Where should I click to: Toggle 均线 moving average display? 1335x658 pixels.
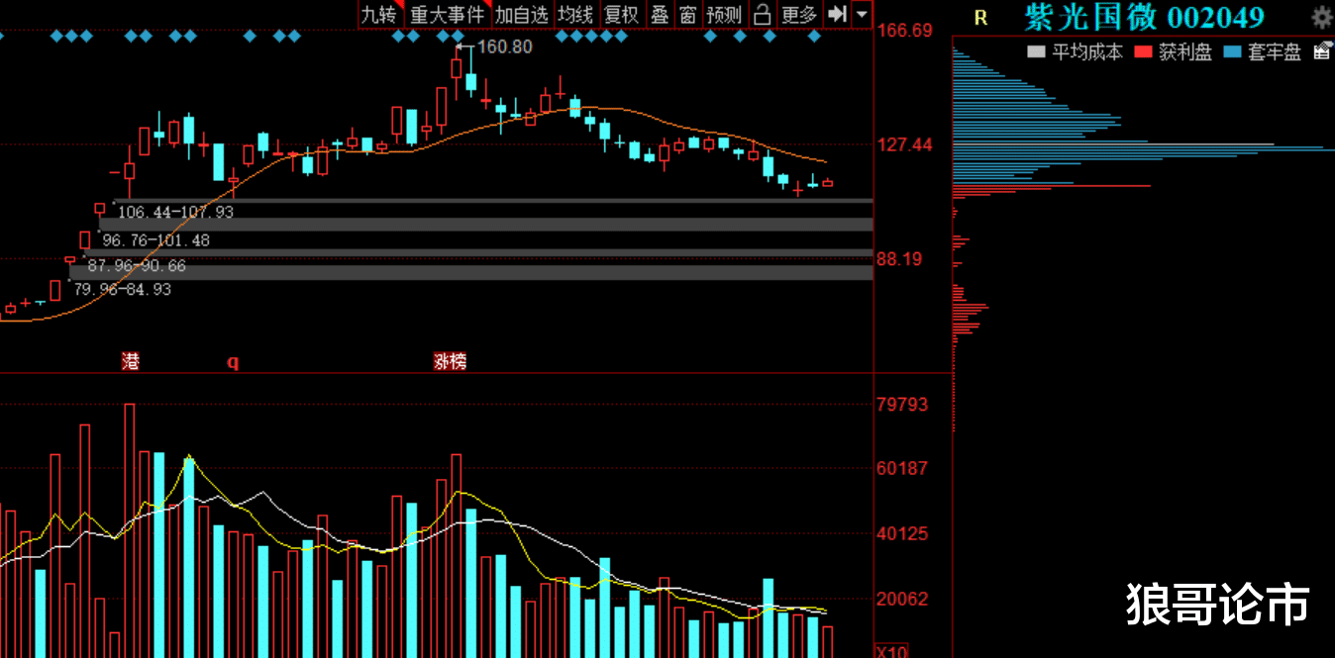[574, 14]
